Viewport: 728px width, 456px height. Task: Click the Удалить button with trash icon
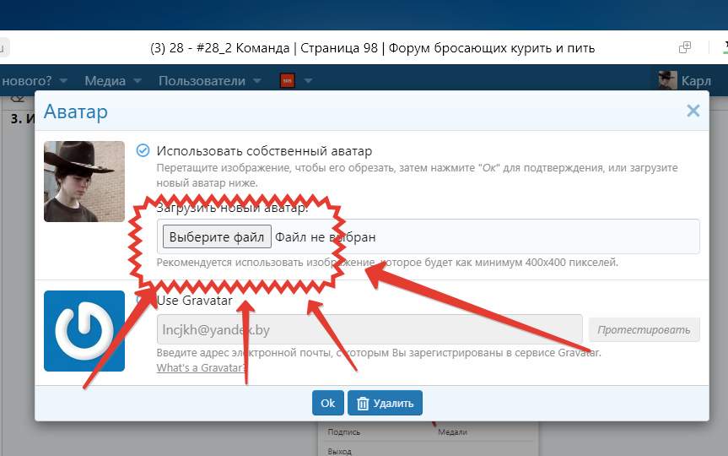click(x=385, y=403)
